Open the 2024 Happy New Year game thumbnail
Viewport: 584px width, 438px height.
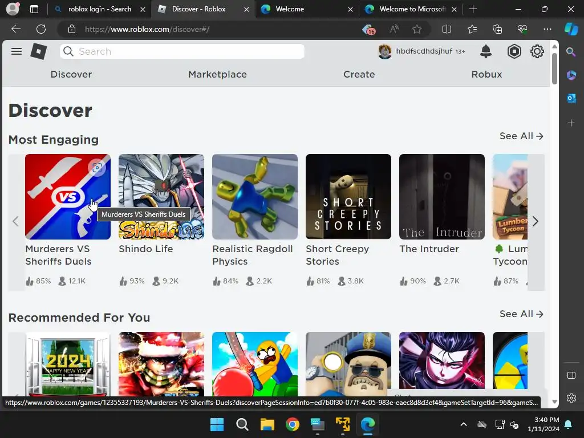click(68, 364)
